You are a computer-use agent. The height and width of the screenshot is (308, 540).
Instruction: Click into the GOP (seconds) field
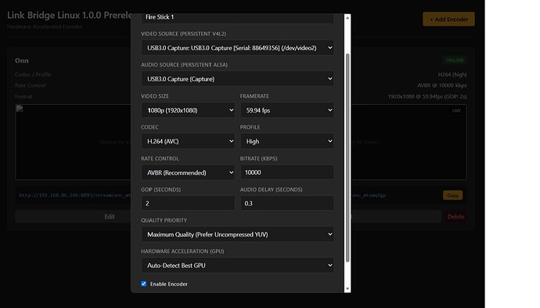click(188, 204)
